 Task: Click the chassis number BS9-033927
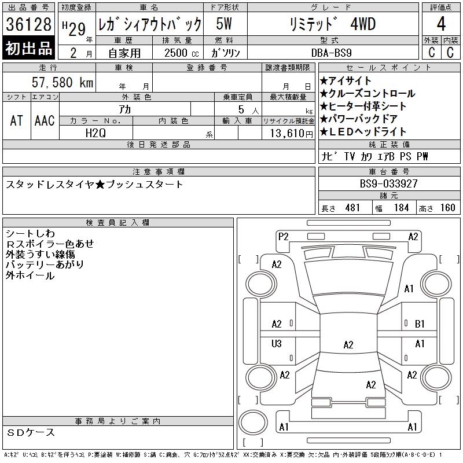pyautogui.click(x=388, y=183)
